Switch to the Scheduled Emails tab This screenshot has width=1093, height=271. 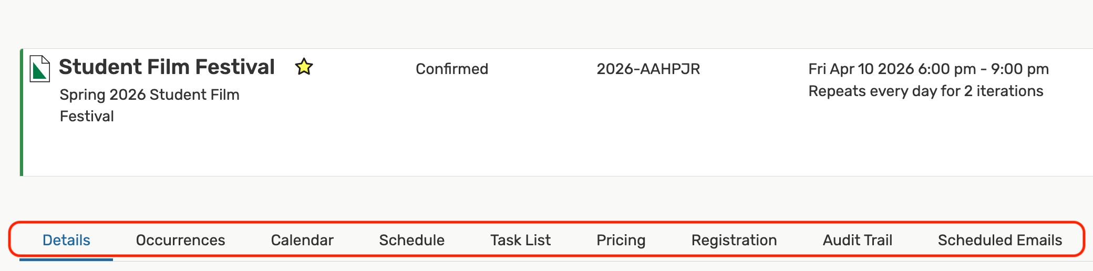coord(999,240)
